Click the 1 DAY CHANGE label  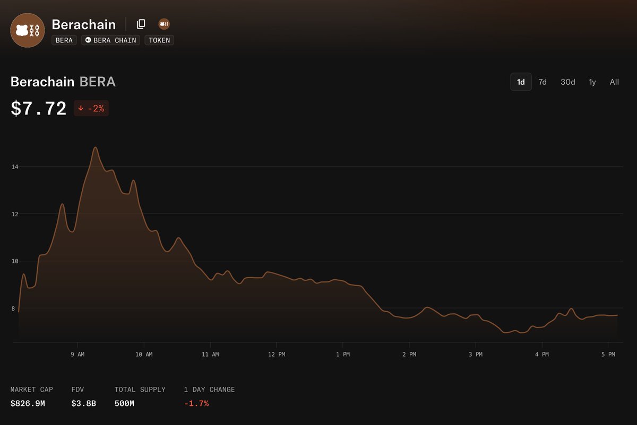pos(210,389)
